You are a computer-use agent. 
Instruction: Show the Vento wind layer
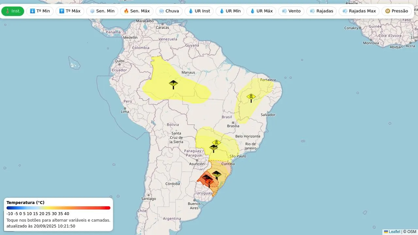[x=291, y=11]
